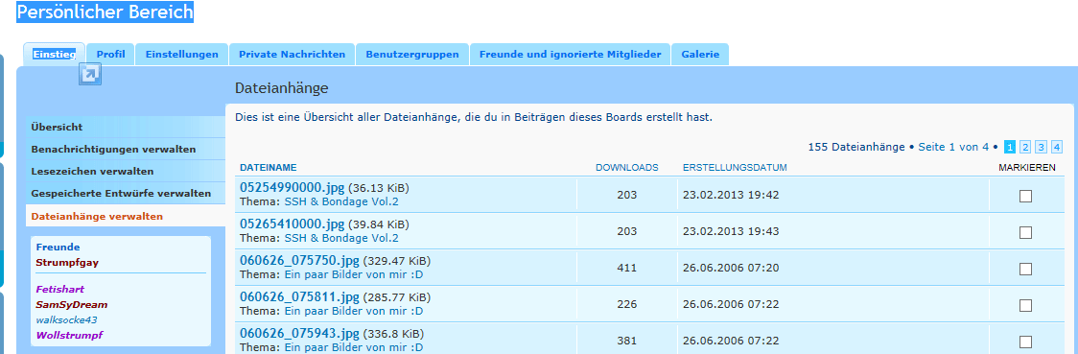Image resolution: width=1078 pixels, height=354 pixels.
Task: Sort by DOWNLOADS column header
Action: tap(627, 168)
